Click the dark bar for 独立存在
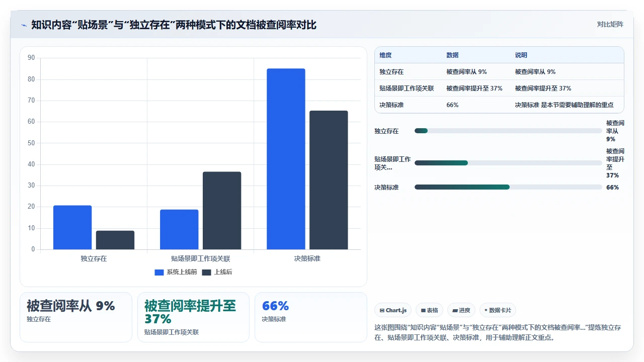Viewport: 644px width, 362px height. [115, 240]
